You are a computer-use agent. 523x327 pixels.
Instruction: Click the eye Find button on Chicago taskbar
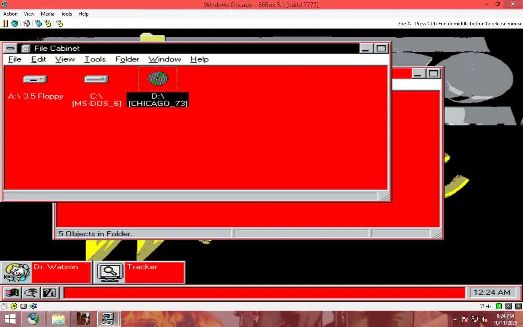pos(31,293)
